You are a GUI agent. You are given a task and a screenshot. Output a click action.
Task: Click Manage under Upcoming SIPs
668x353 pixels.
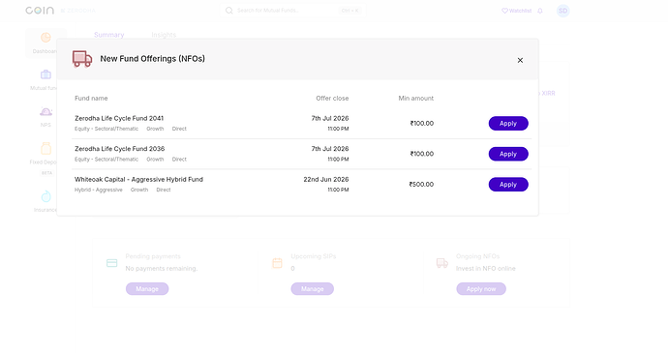tap(313, 289)
